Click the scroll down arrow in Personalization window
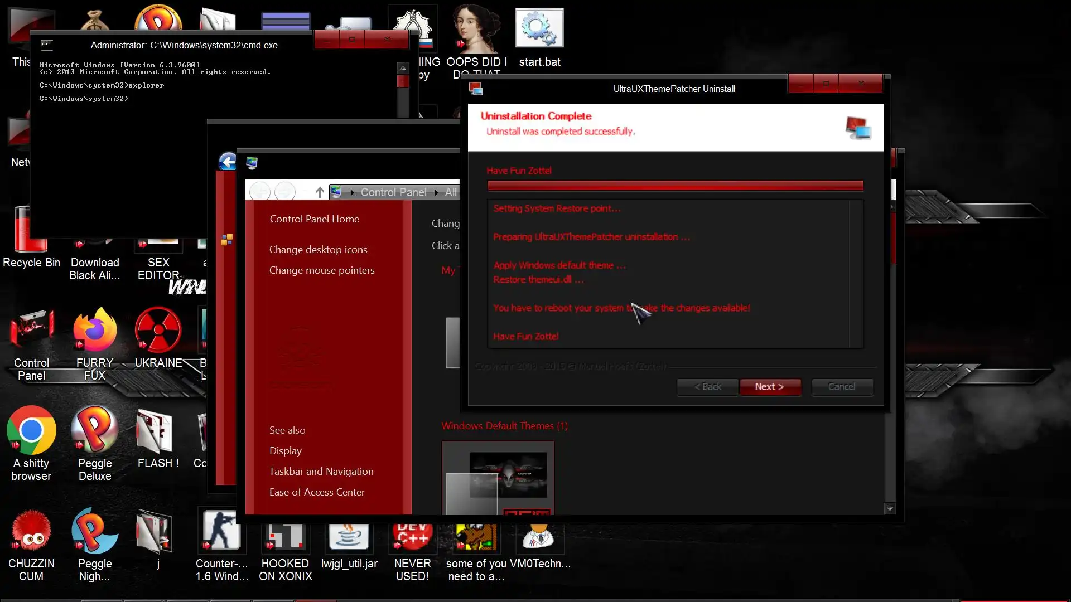This screenshot has width=1071, height=602. click(x=890, y=508)
